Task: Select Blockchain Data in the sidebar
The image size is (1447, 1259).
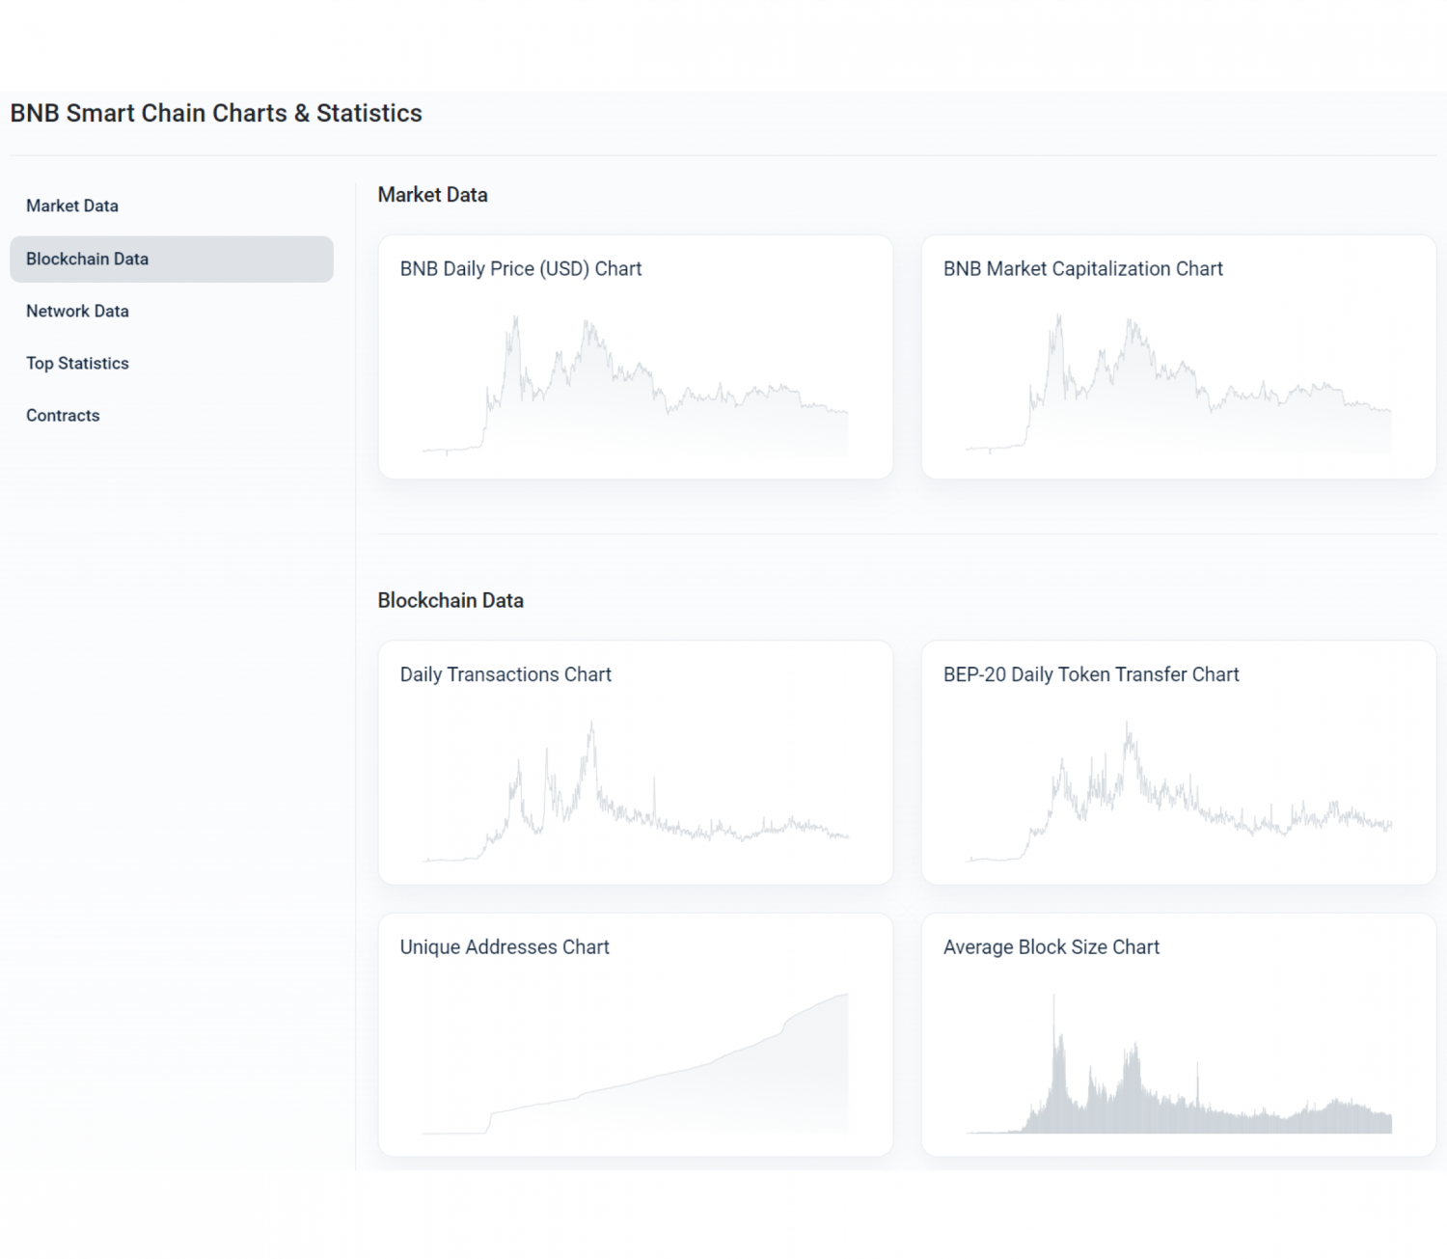Action: pyautogui.click(x=88, y=259)
